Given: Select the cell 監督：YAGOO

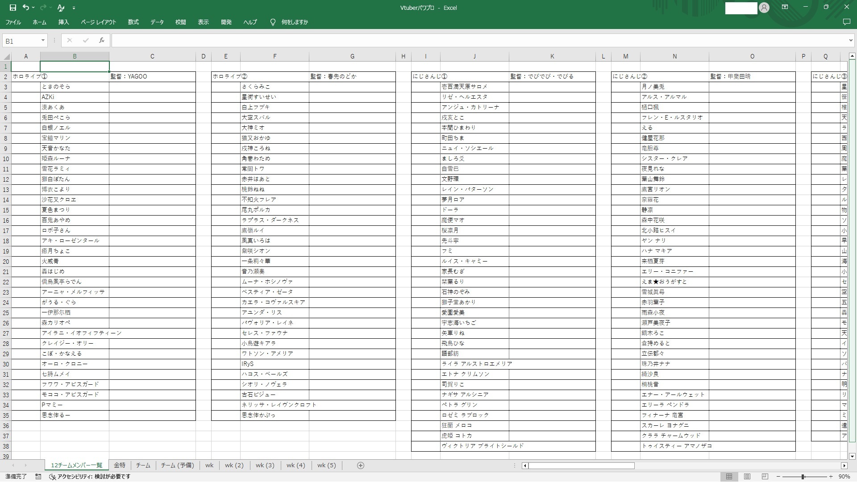Looking at the screenshot, I should [x=152, y=76].
